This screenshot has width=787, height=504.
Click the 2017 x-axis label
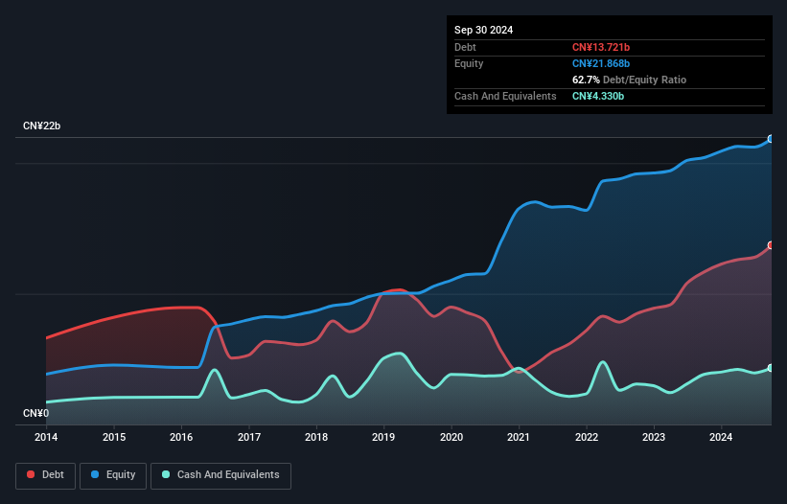coord(249,437)
